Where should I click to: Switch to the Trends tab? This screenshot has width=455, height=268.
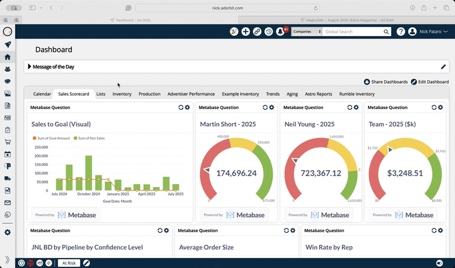pyautogui.click(x=273, y=94)
